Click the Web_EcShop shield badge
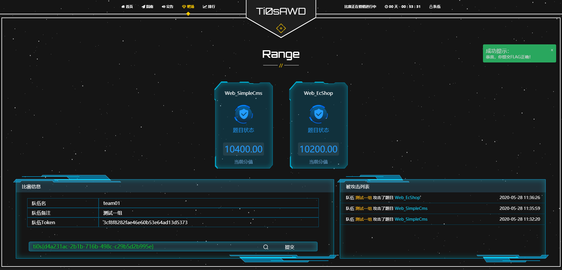The image size is (562, 270). 318,114
